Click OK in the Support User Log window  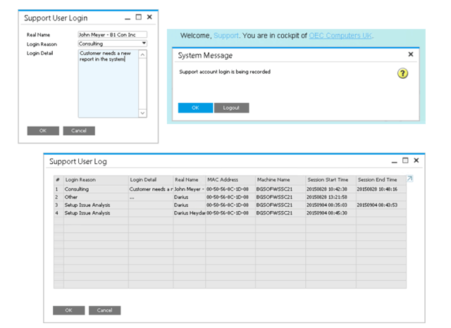tap(69, 310)
